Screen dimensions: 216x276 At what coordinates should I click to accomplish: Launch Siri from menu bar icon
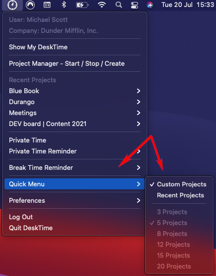click(x=150, y=5)
